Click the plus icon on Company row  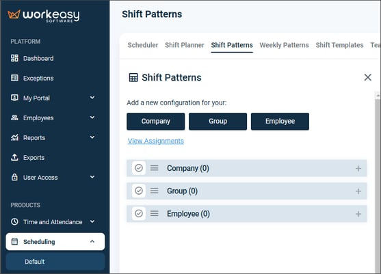click(x=358, y=168)
